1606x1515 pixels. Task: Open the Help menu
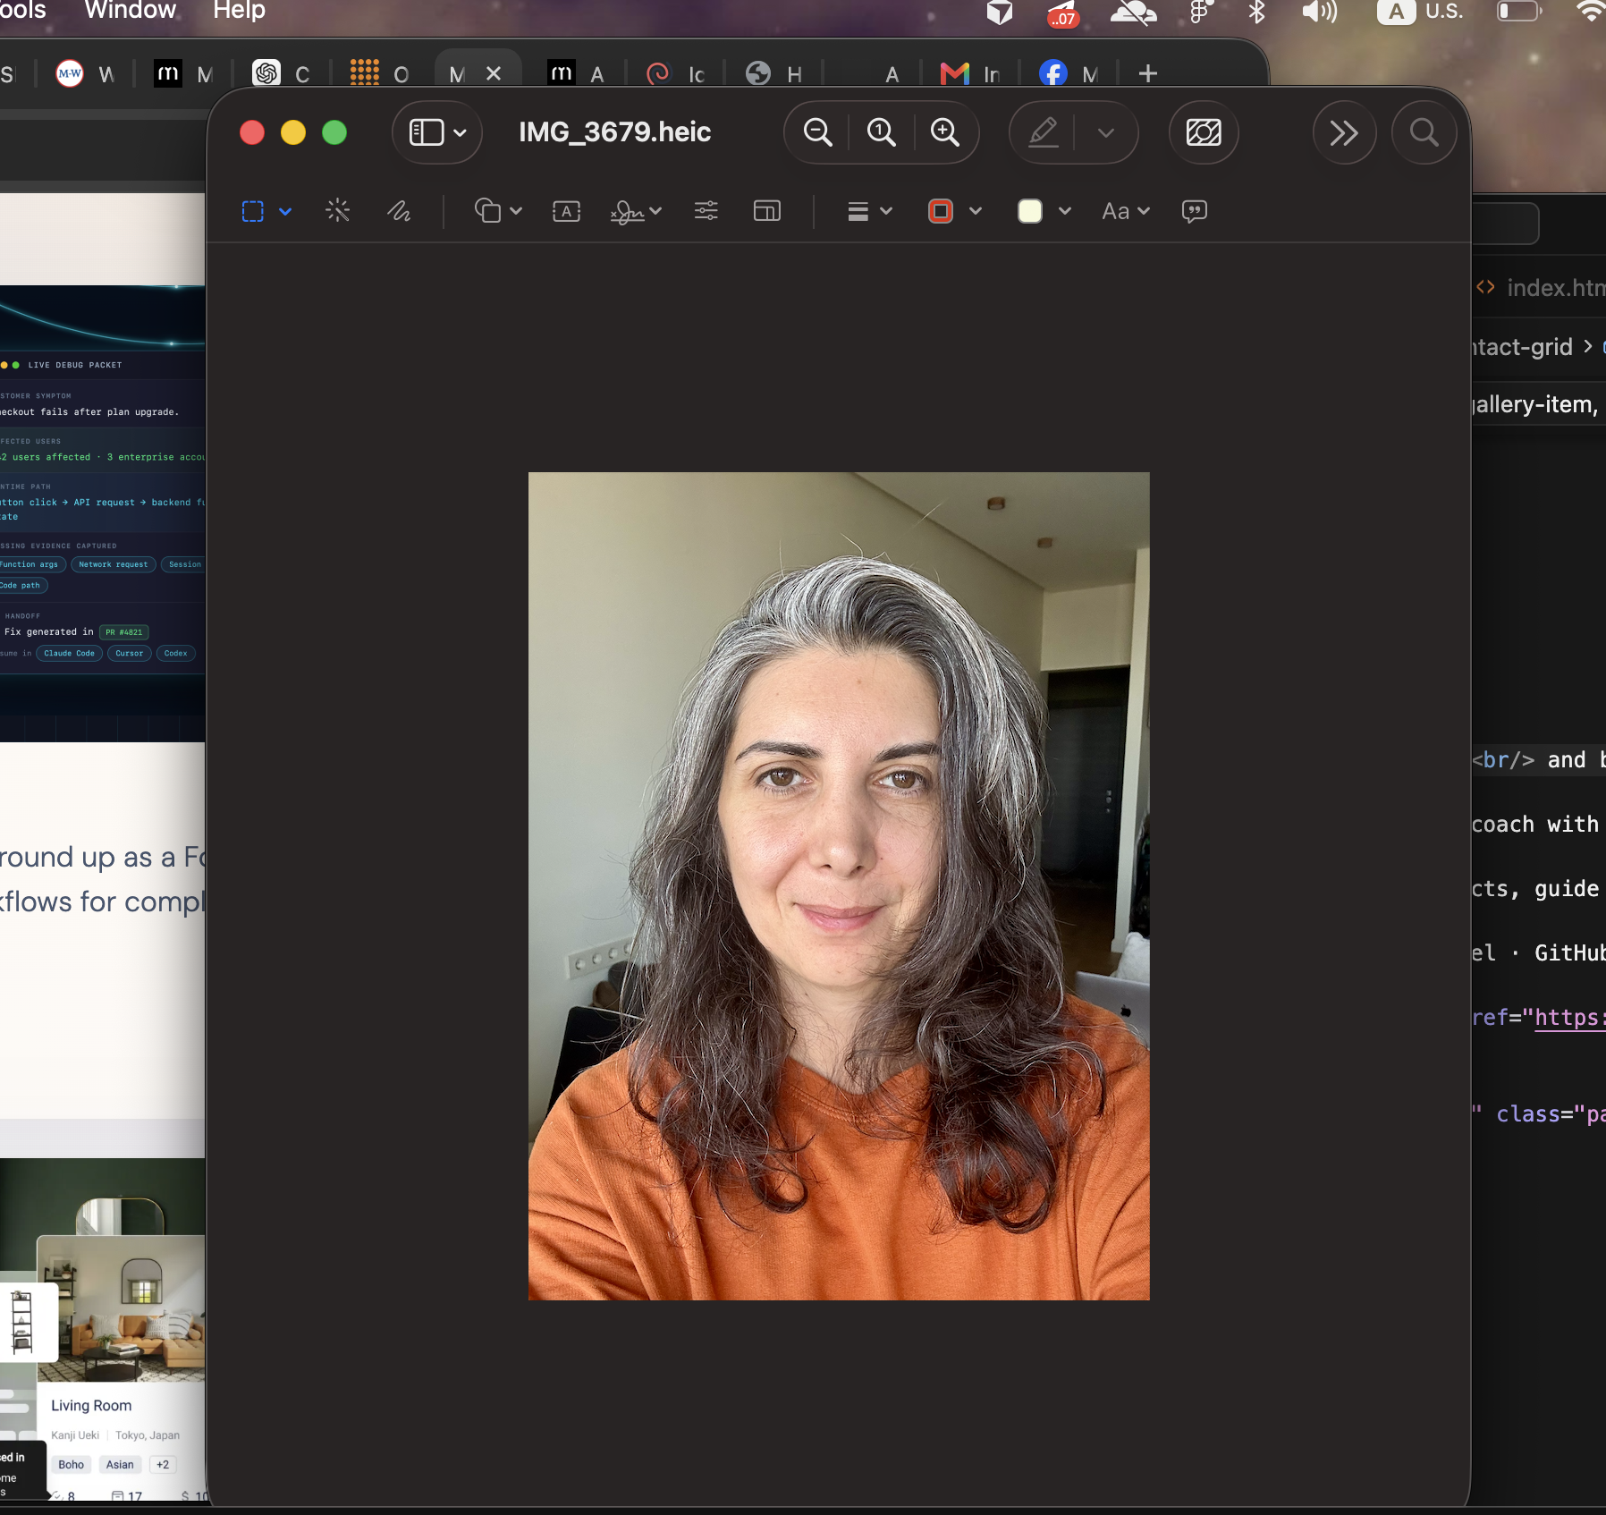[239, 11]
